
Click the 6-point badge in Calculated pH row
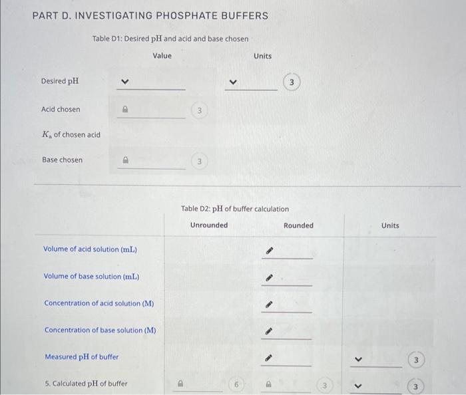pos(236,384)
